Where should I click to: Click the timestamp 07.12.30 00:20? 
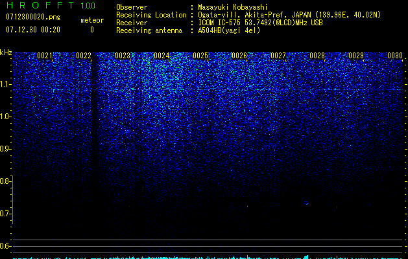pyautogui.click(x=33, y=30)
